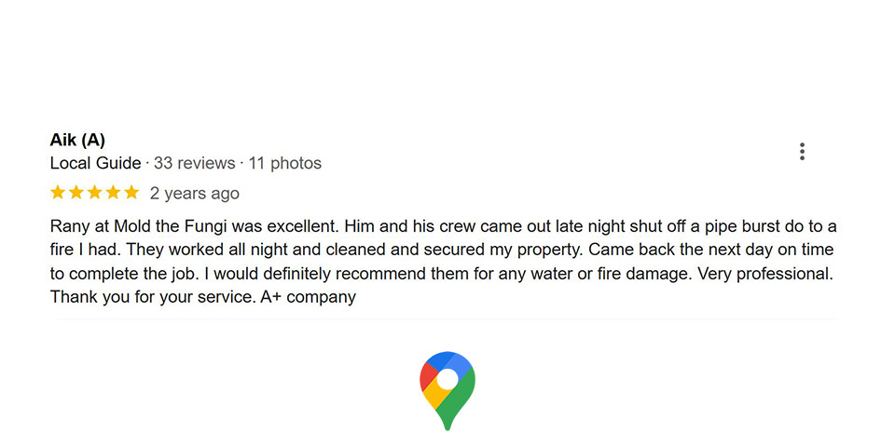
Task: Click the white center of the Maps pin
Action: [447, 379]
